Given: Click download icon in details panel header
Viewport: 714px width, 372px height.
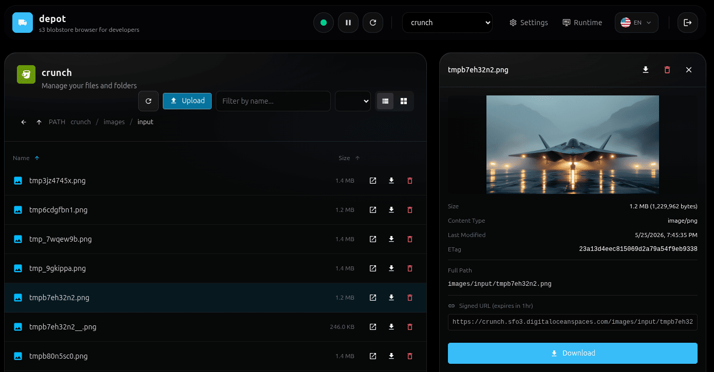Looking at the screenshot, I should tap(646, 70).
